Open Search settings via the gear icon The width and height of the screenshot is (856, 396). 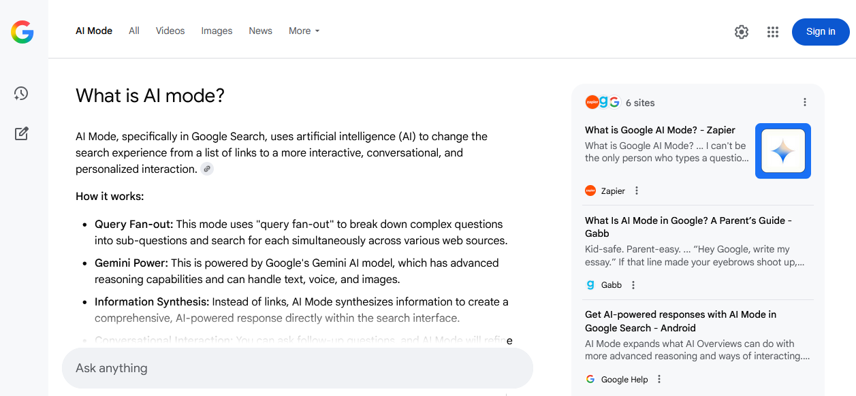[x=741, y=31]
